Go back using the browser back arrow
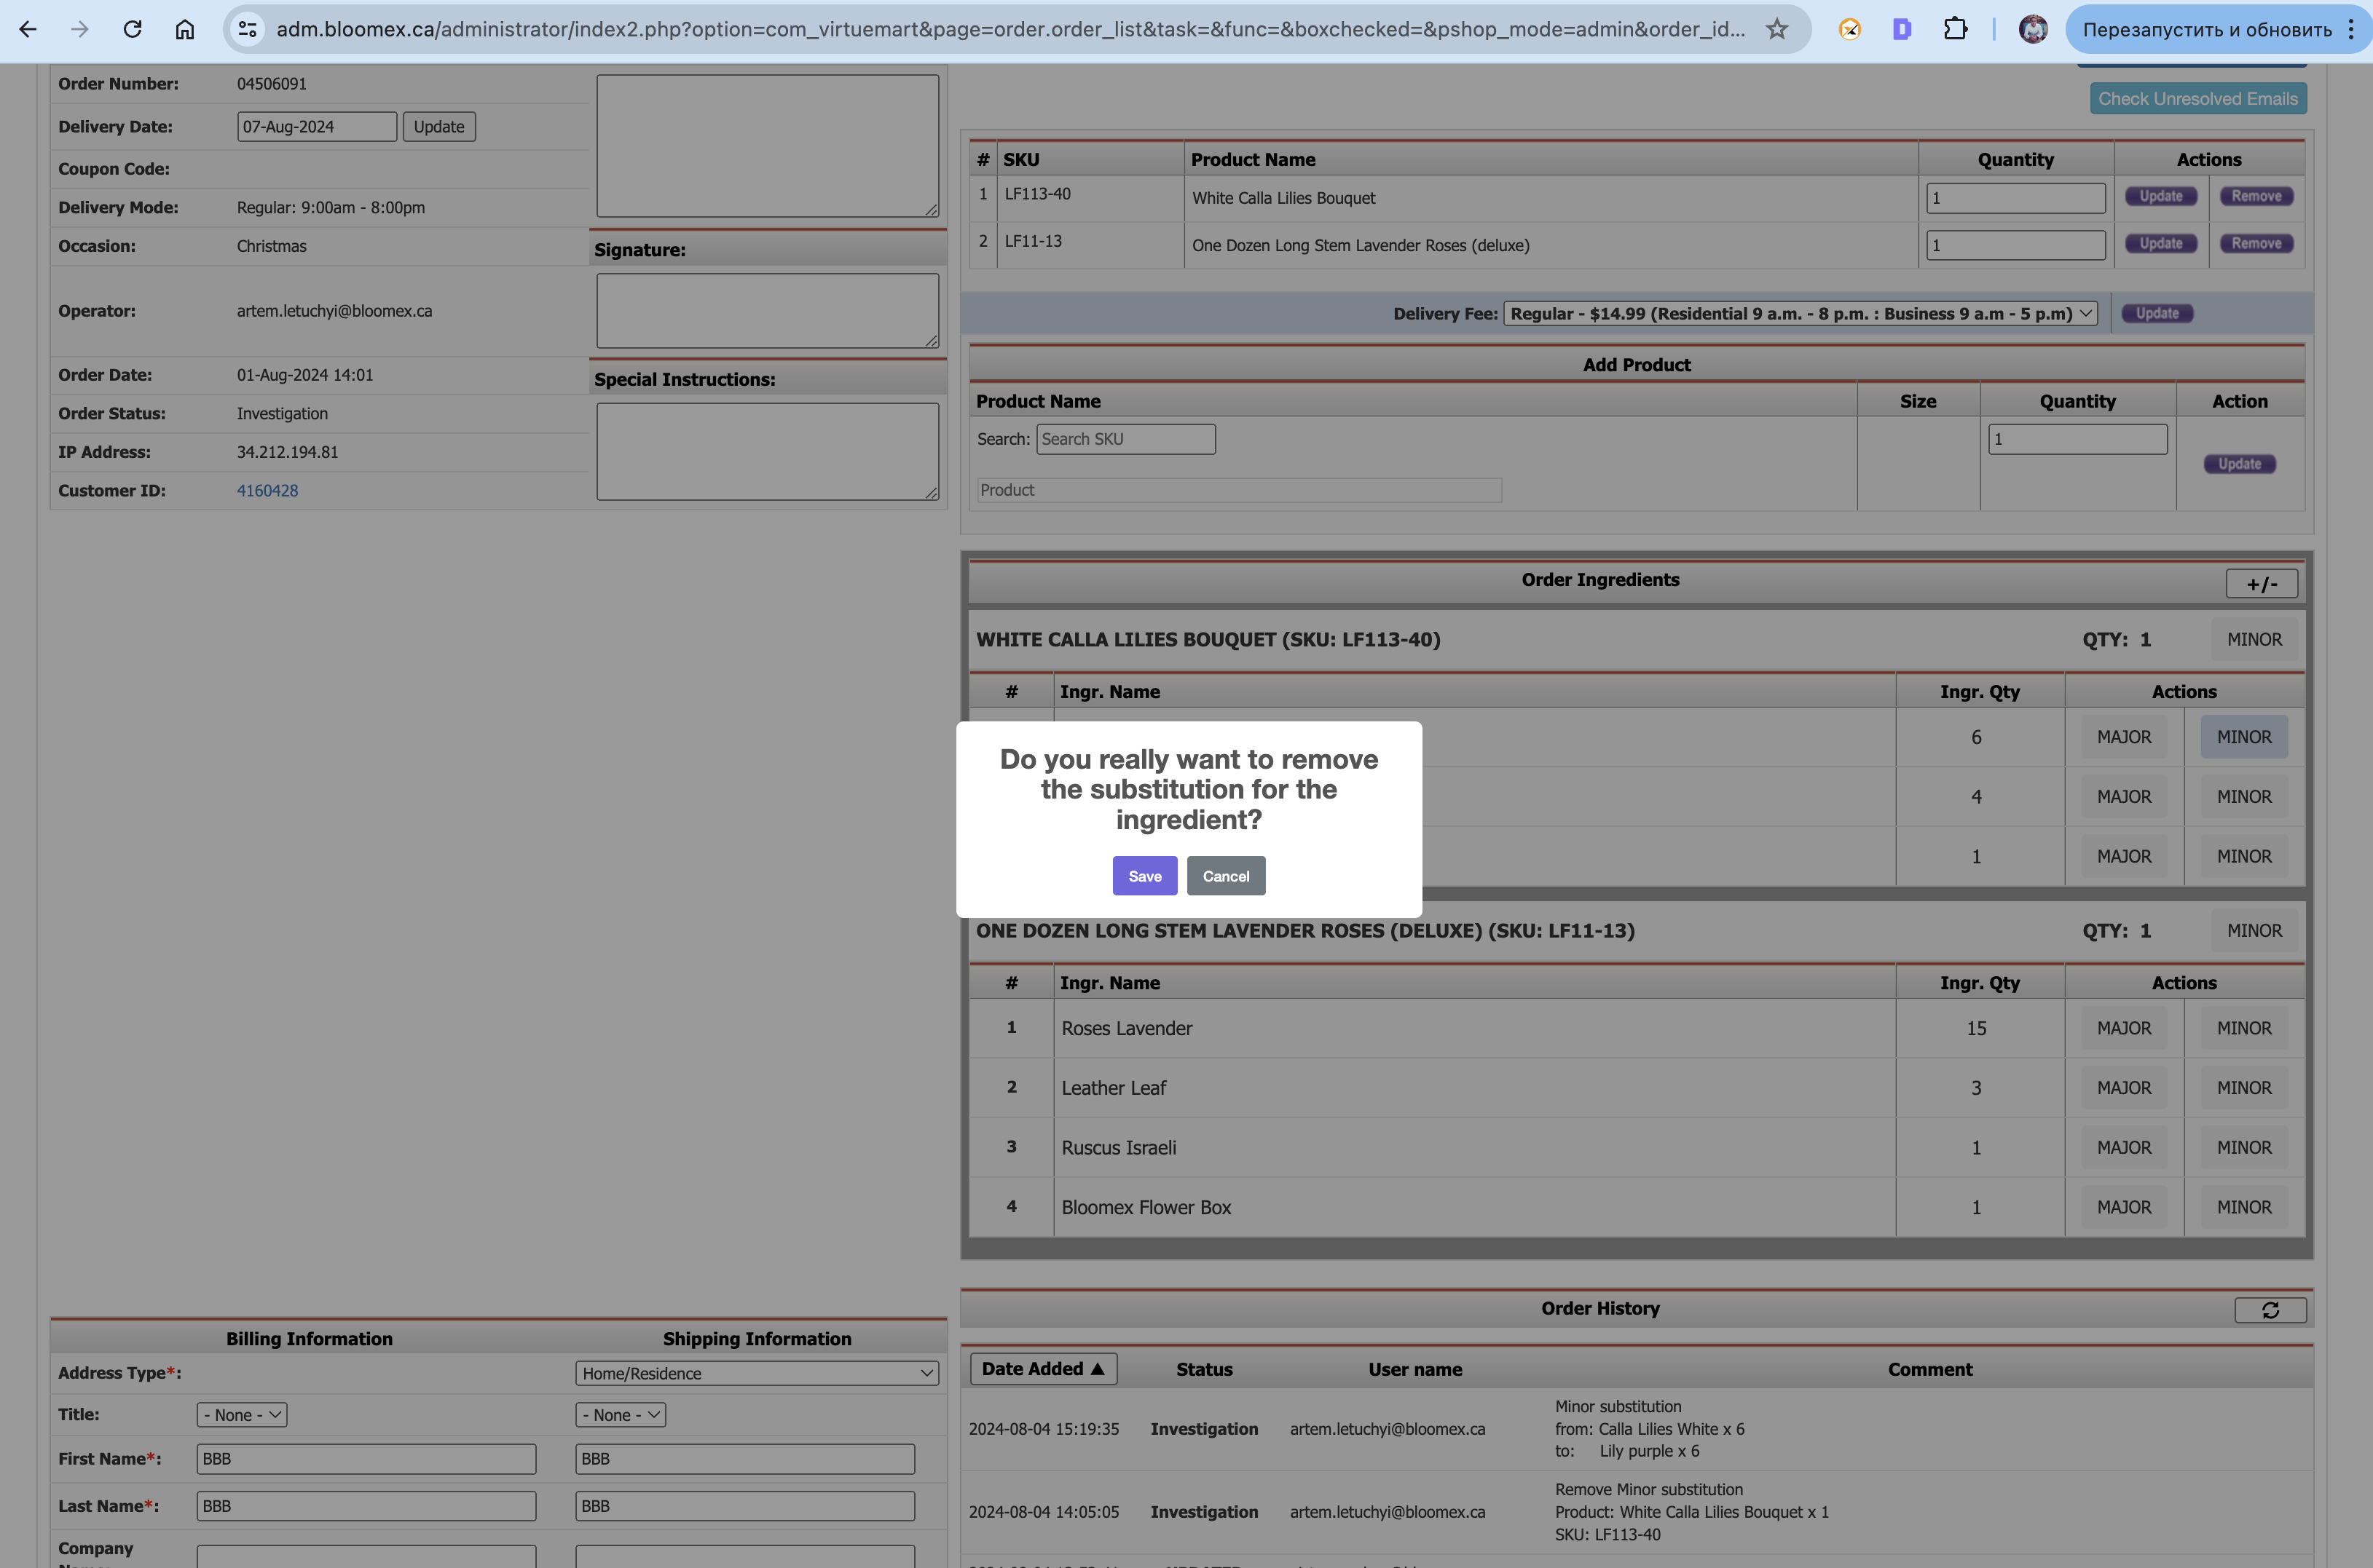The height and width of the screenshot is (1568, 2373). (28, 29)
